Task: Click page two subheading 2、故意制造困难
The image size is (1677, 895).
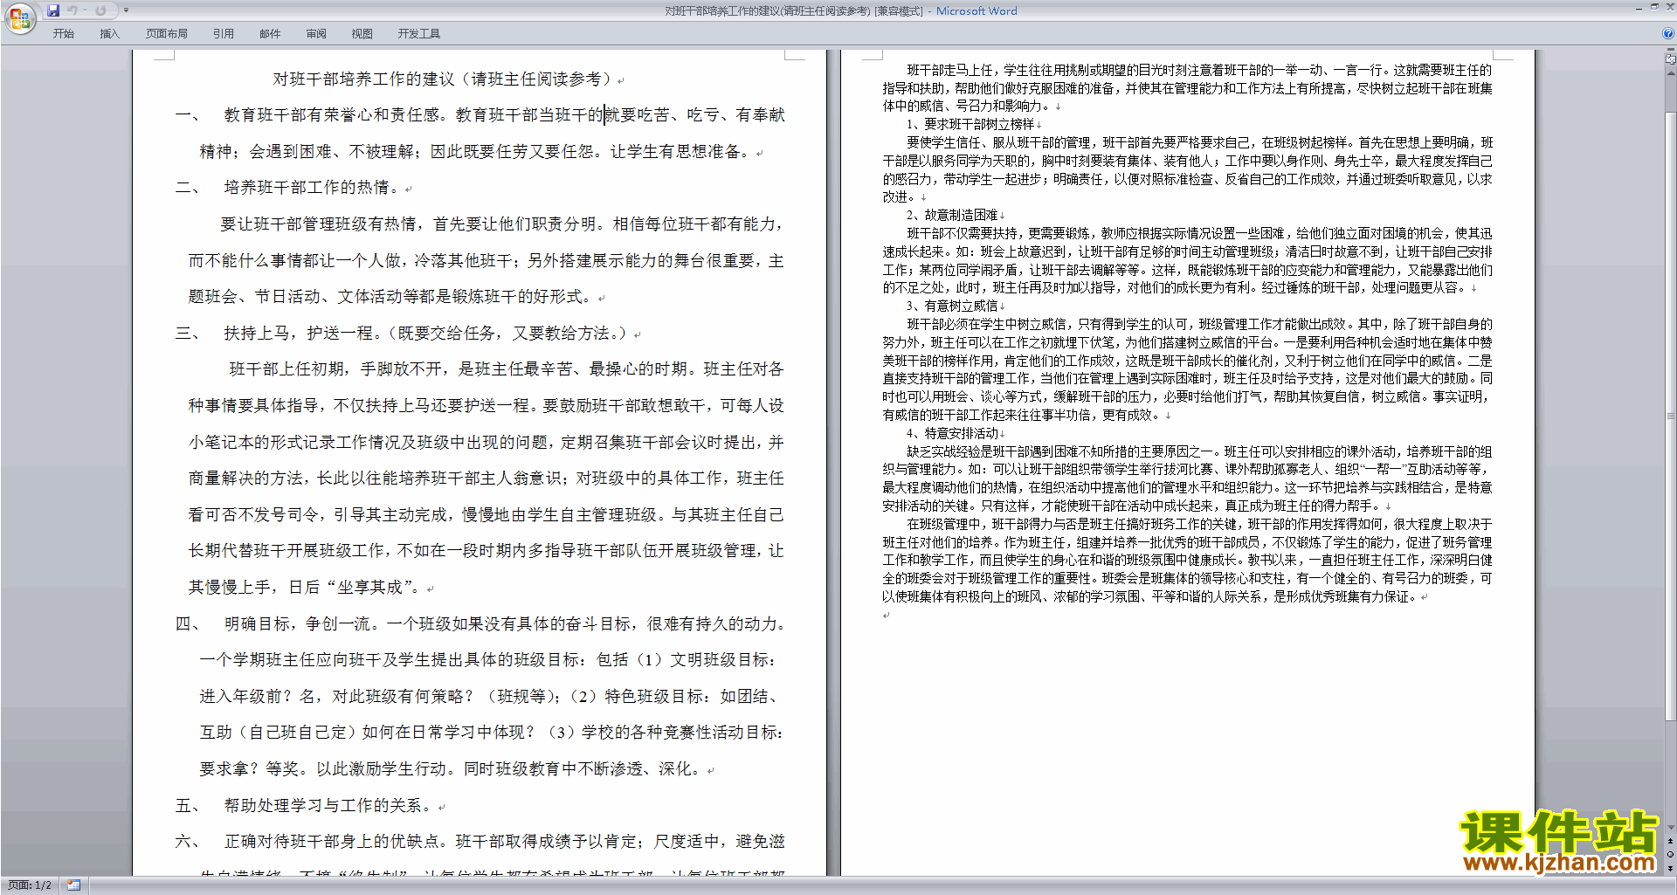Action: (x=952, y=215)
